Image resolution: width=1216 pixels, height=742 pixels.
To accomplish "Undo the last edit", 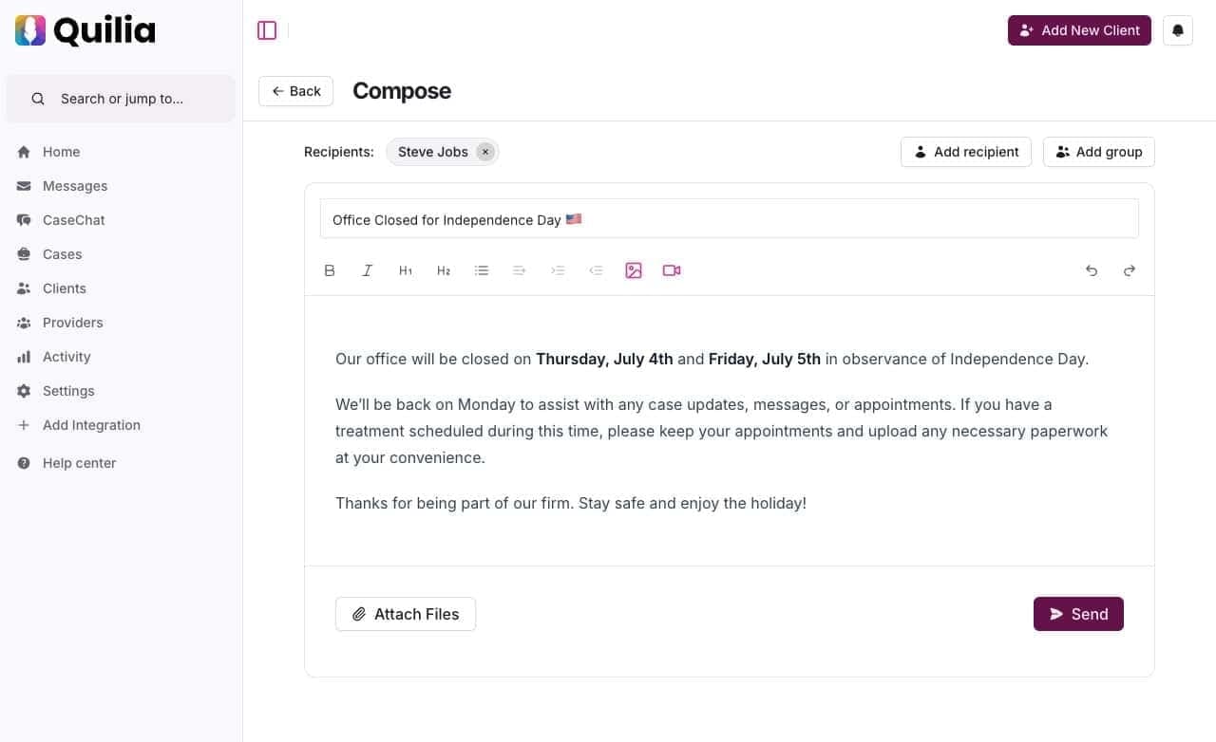I will click(1092, 270).
